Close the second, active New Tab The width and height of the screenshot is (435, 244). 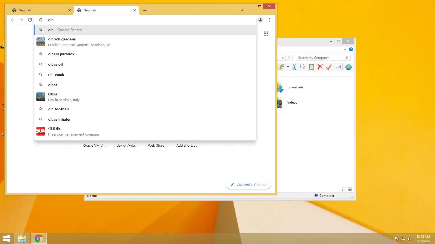(135, 10)
